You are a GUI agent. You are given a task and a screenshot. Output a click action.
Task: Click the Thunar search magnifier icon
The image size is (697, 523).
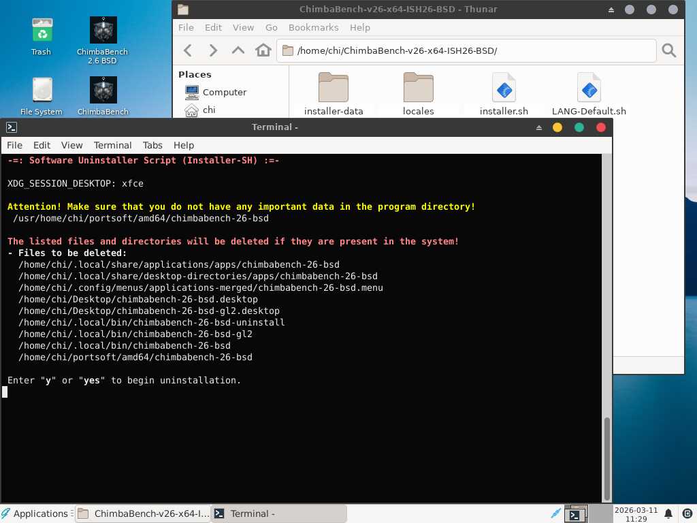click(668, 50)
